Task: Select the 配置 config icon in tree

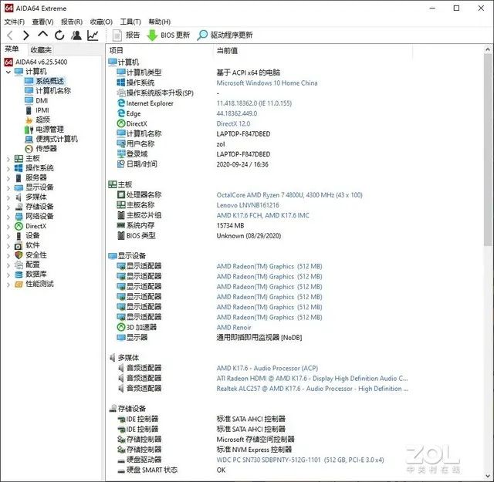Action: tap(19, 265)
